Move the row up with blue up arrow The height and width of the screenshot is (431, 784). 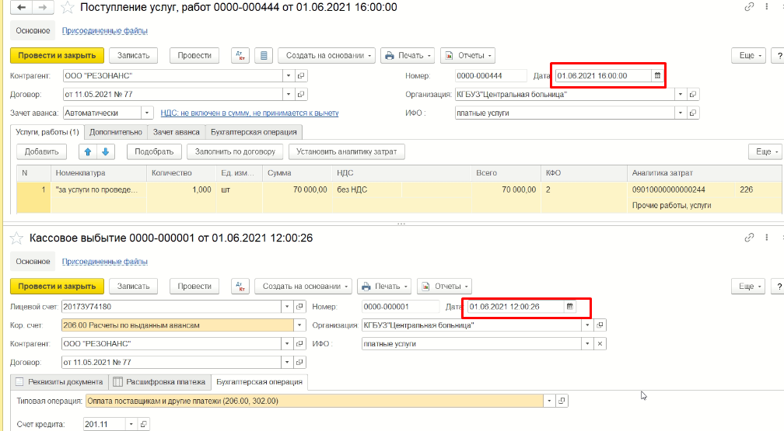[88, 151]
